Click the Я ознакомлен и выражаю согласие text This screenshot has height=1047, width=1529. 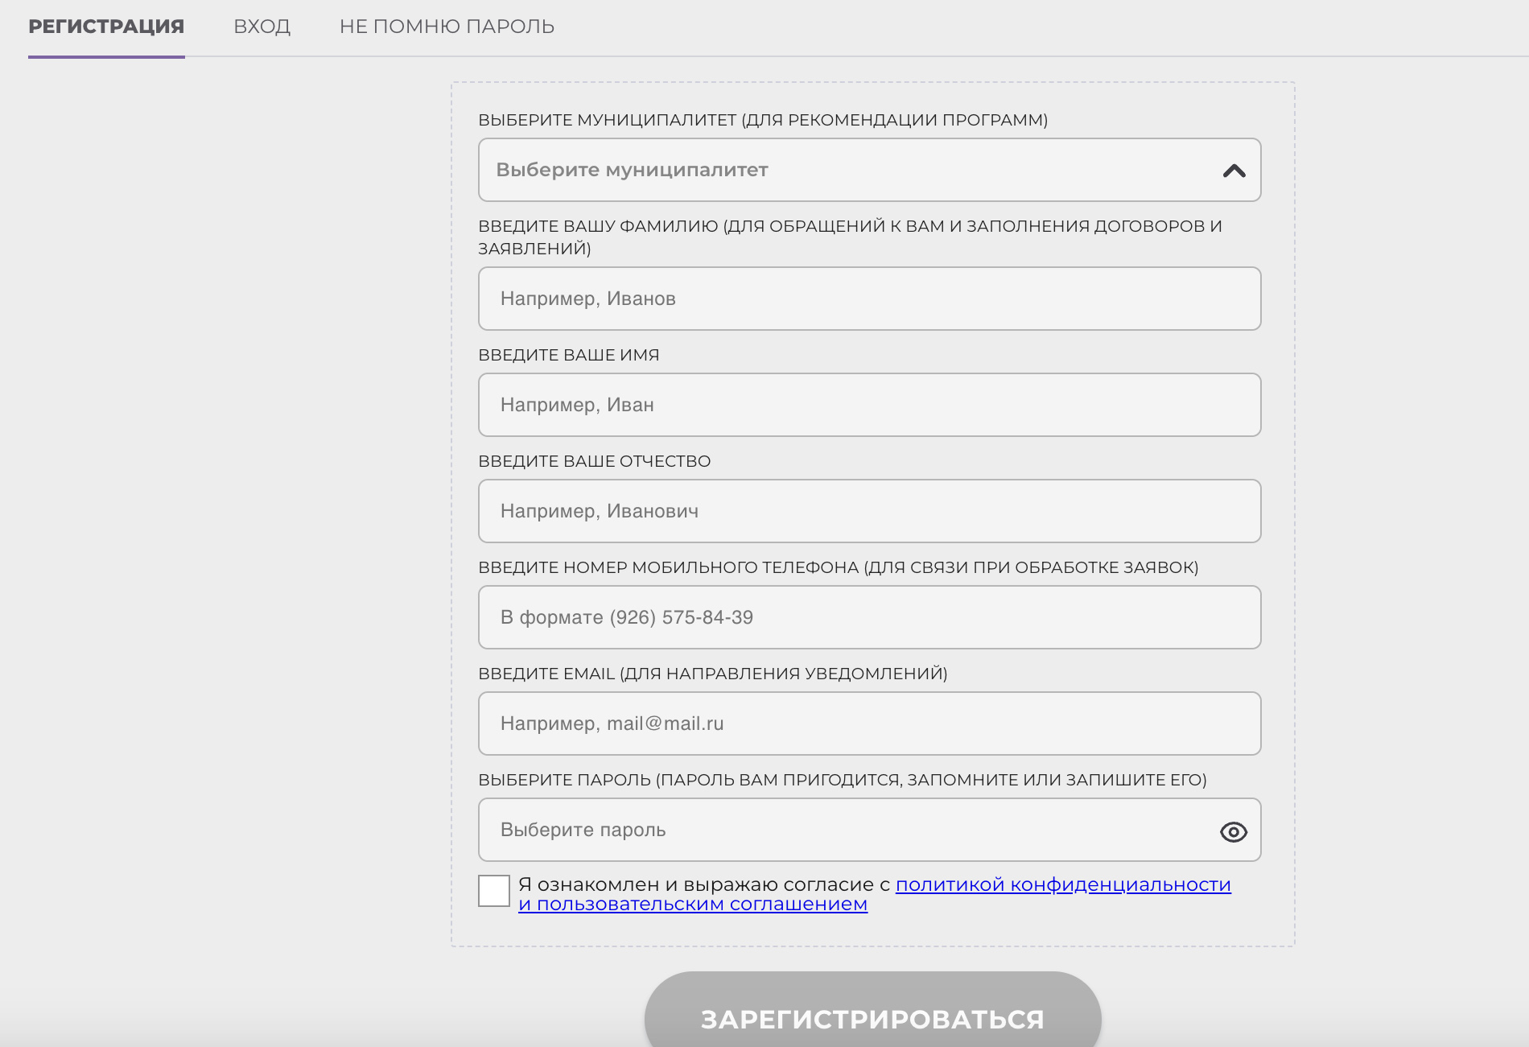(x=704, y=884)
